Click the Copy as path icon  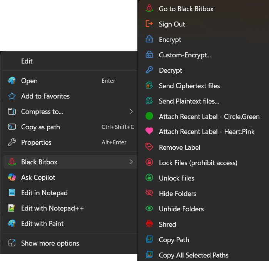(x=12, y=127)
